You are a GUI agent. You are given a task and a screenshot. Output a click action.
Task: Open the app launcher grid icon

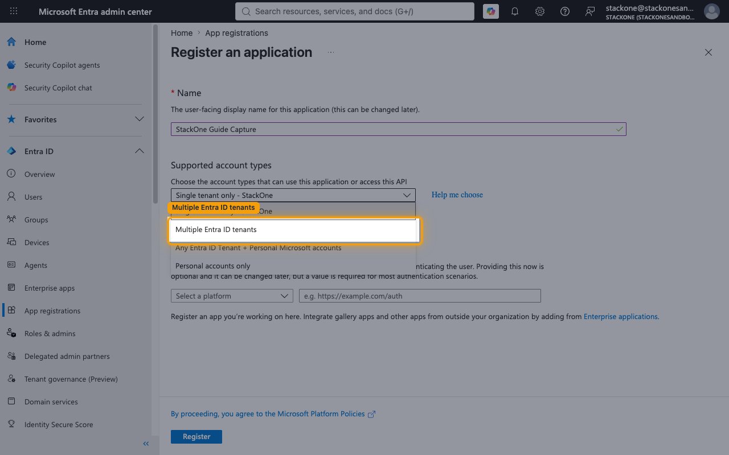(x=14, y=11)
